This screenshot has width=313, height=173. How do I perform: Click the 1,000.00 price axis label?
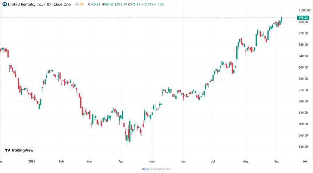pyautogui.click(x=305, y=10)
